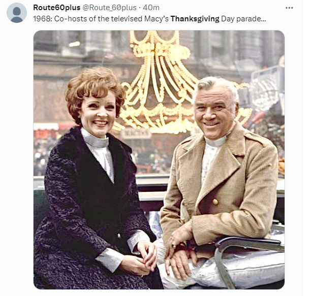
Task: Visit the @Route_60plus handle link
Action: (x=109, y=8)
